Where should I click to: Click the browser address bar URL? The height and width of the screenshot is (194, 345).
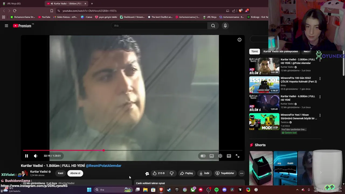tap(89, 11)
